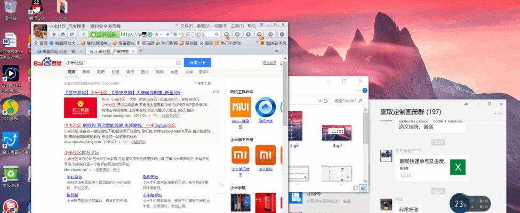Switch Explorer to details view

point(356,188)
